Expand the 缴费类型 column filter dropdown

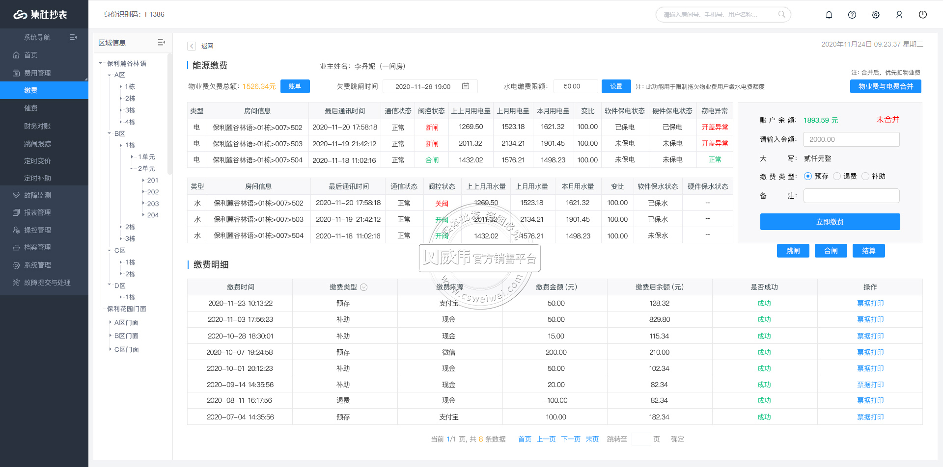364,287
